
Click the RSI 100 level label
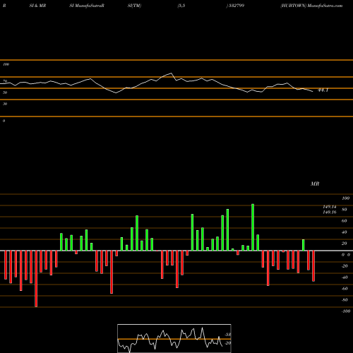pos(6,64)
